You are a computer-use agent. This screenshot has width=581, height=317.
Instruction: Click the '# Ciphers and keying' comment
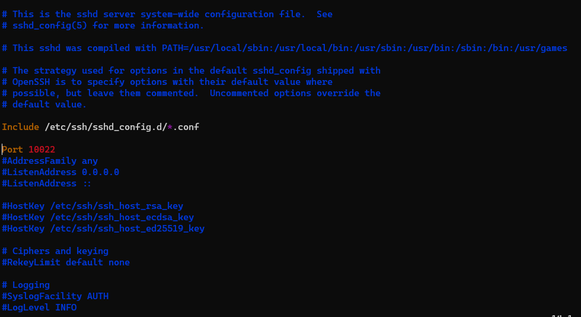pyautogui.click(x=55, y=251)
